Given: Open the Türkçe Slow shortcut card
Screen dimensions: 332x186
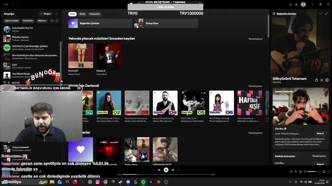Looking at the screenshot, I should 166,23.
